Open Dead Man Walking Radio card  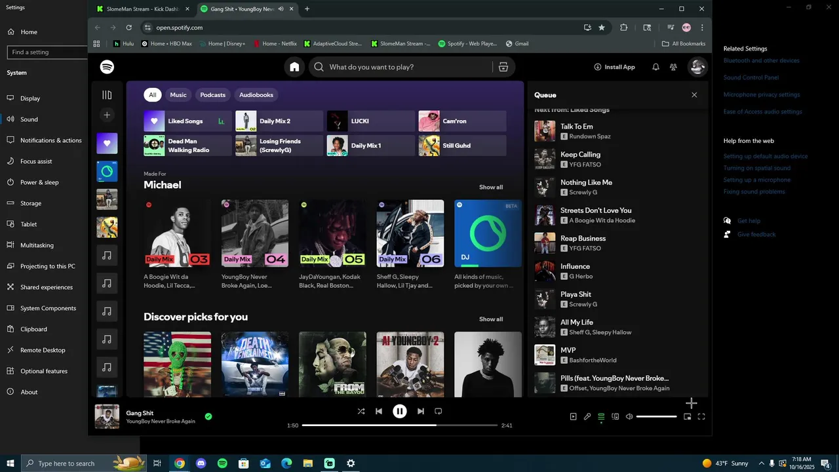pos(187,146)
